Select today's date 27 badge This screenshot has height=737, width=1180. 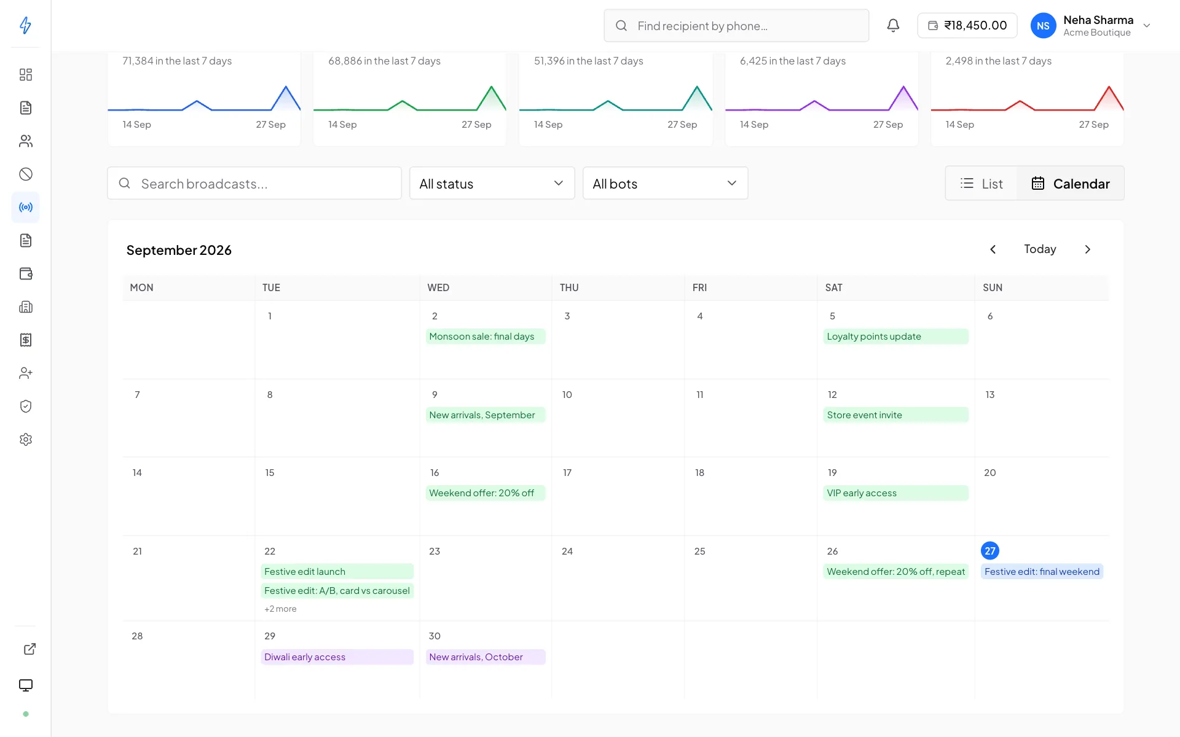(x=989, y=551)
